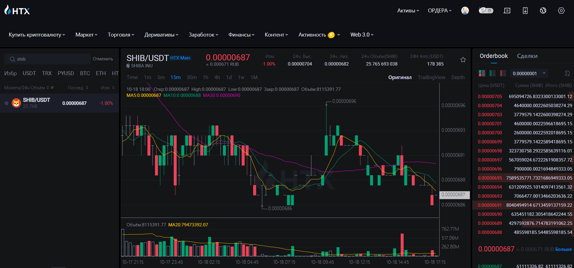Click the SHIBA INU document icon
This screenshot has width=574, height=268.
(128, 66)
